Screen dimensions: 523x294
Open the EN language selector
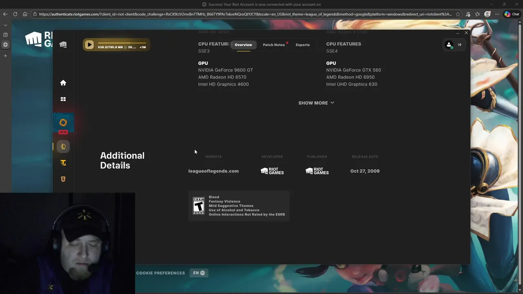[x=199, y=273]
